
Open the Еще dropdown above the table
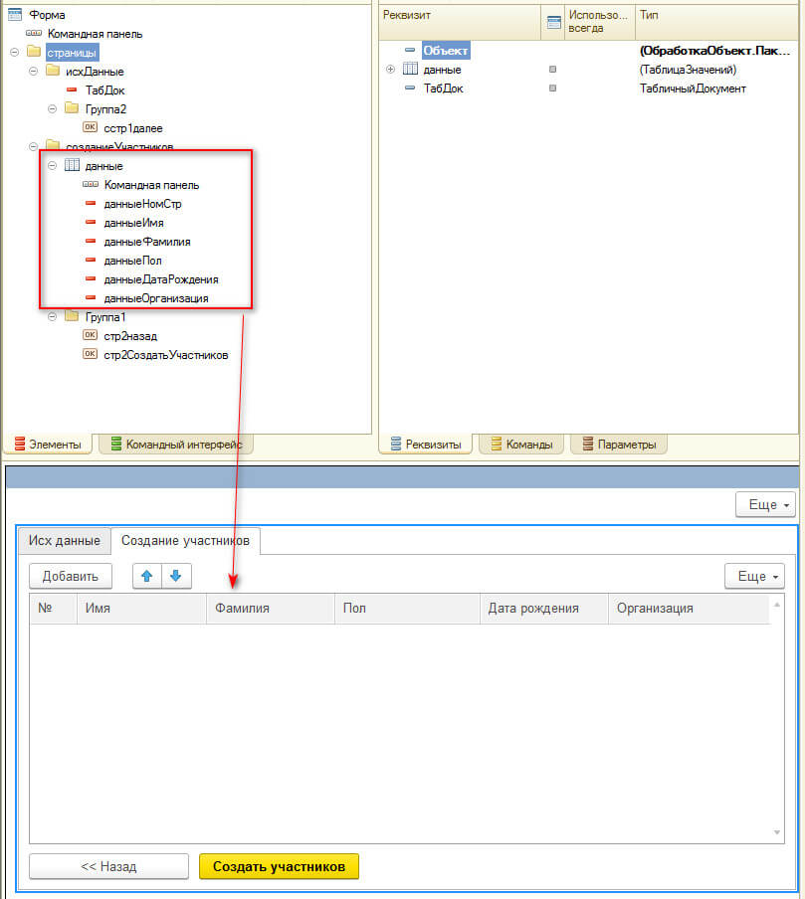point(752,576)
